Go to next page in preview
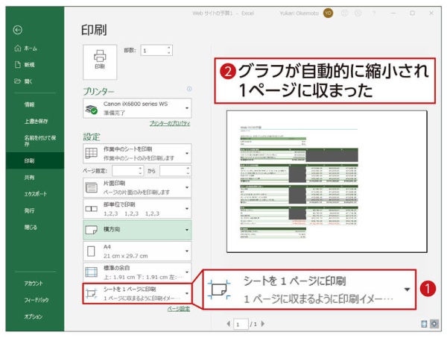 click(x=263, y=324)
